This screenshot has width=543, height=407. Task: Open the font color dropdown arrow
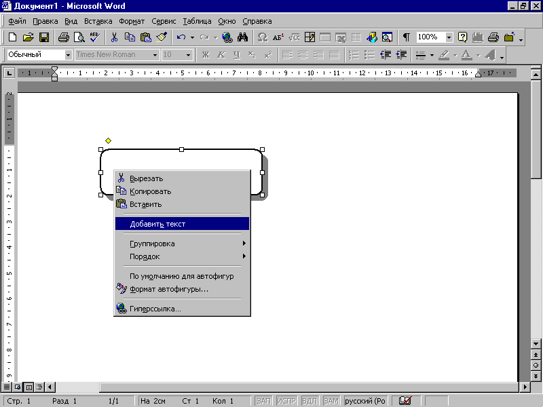[479, 55]
